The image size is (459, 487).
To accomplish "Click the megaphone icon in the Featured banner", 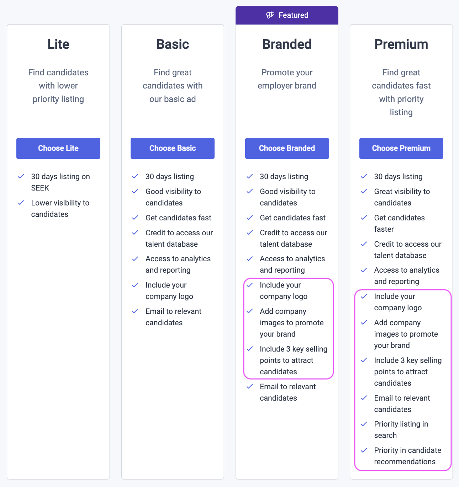I will pos(270,15).
